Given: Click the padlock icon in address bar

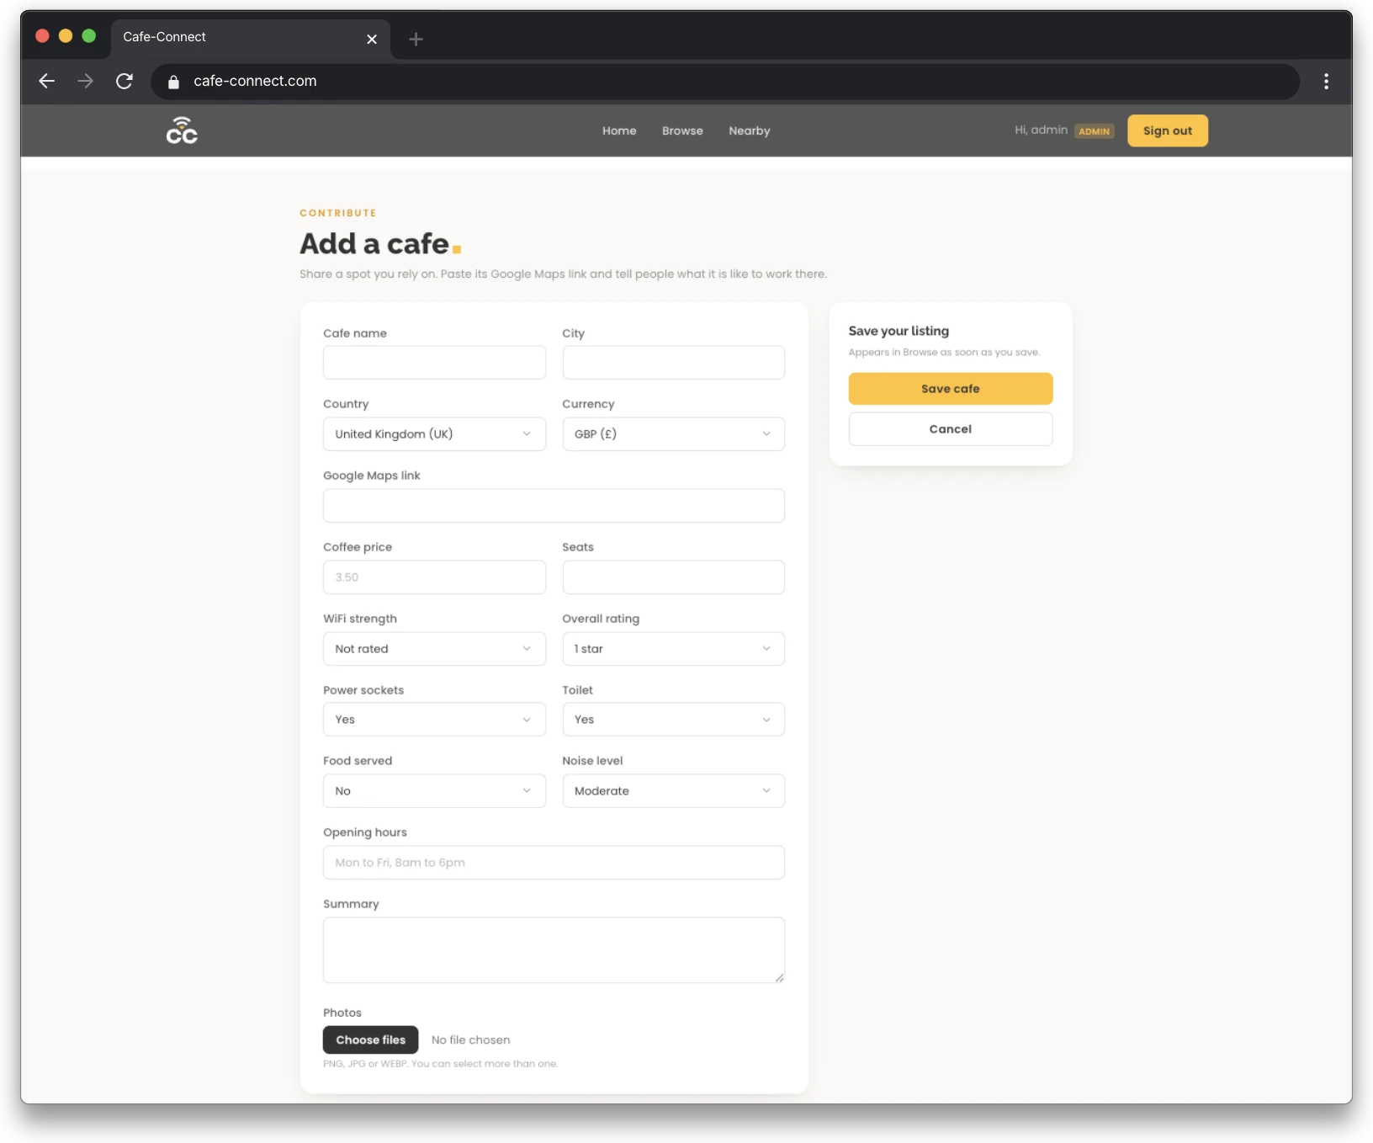Looking at the screenshot, I should [x=173, y=82].
